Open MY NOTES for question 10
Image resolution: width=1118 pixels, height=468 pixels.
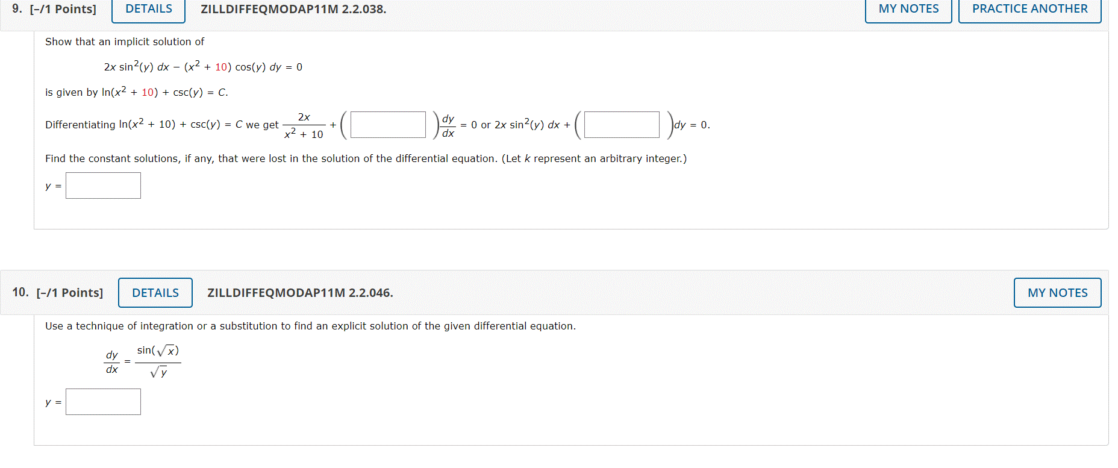[1057, 293]
